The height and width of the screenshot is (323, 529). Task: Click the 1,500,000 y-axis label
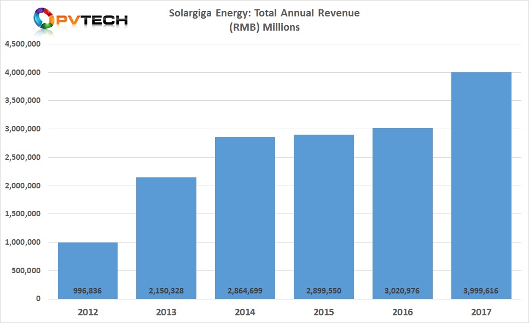click(22, 214)
